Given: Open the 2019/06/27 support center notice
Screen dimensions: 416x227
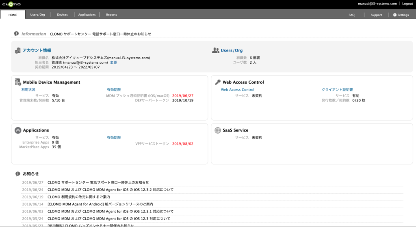Looking at the screenshot, I should [x=98, y=182].
